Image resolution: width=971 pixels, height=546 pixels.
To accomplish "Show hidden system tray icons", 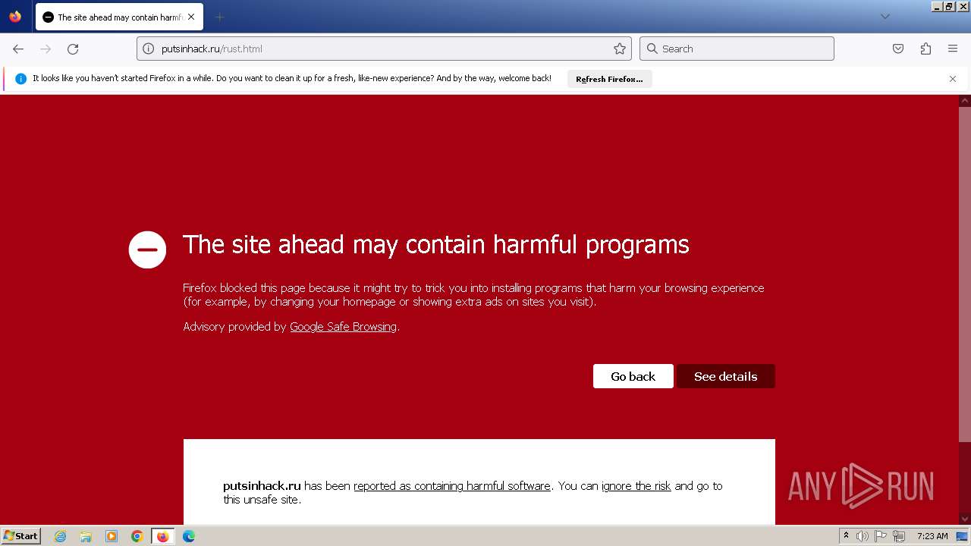I will (x=846, y=536).
